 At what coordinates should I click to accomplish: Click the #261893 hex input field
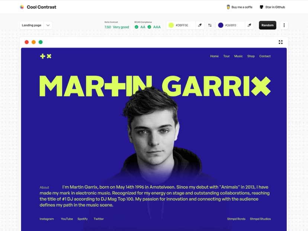[x=234, y=25]
